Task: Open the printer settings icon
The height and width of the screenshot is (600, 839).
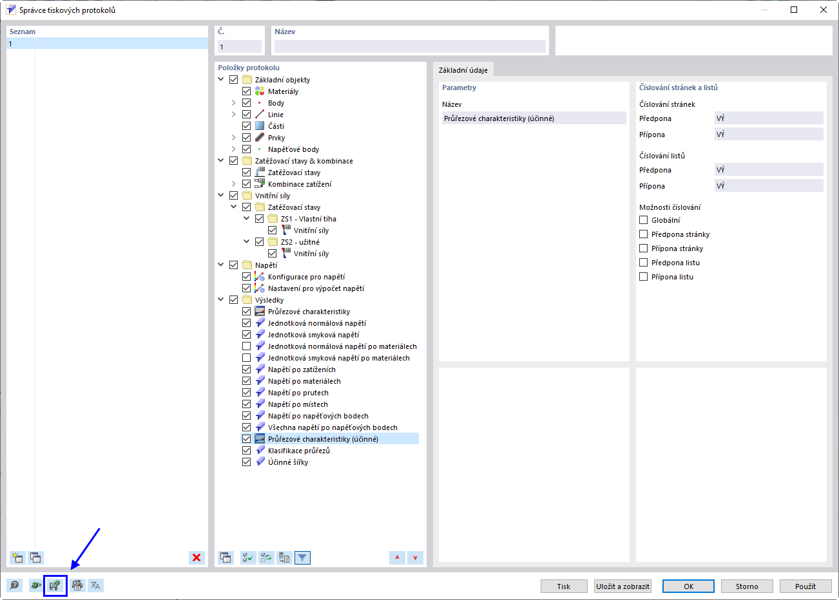Action: 77,585
